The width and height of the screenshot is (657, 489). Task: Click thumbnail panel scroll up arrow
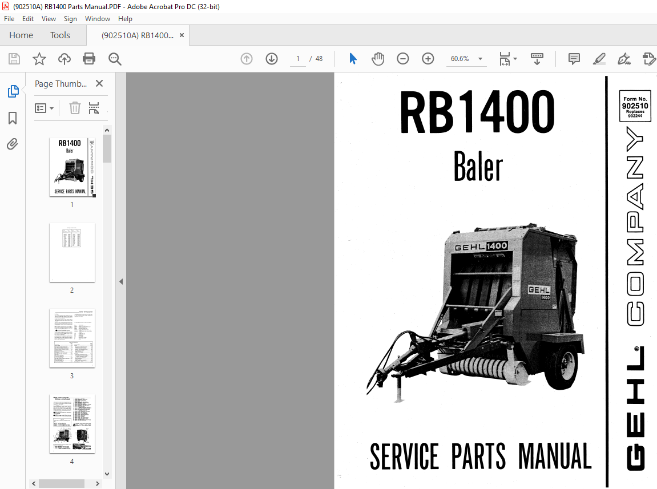click(107, 130)
